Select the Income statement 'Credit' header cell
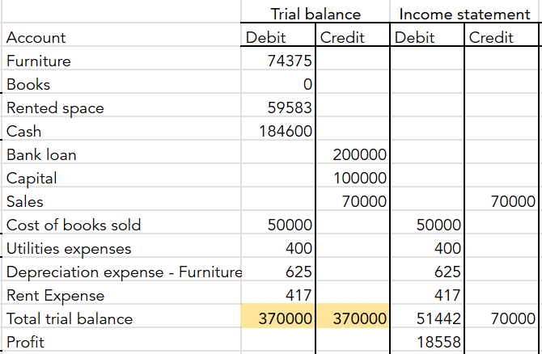Image resolution: width=542 pixels, height=354 pixels. pyautogui.click(x=502, y=35)
